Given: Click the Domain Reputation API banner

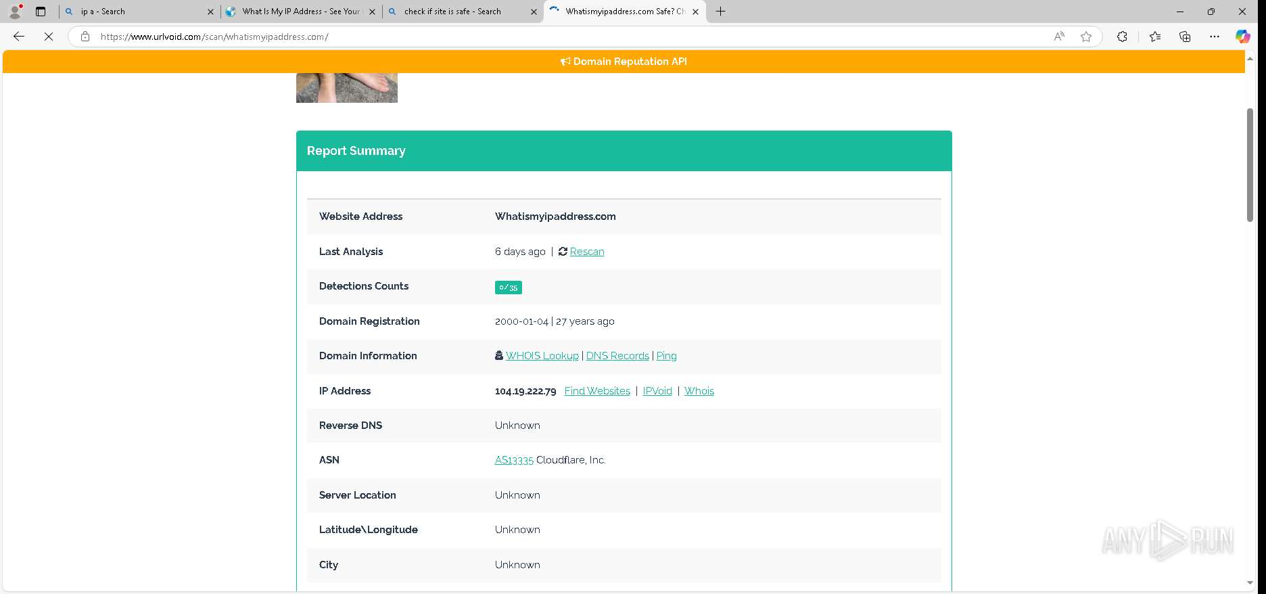Looking at the screenshot, I should [x=624, y=62].
